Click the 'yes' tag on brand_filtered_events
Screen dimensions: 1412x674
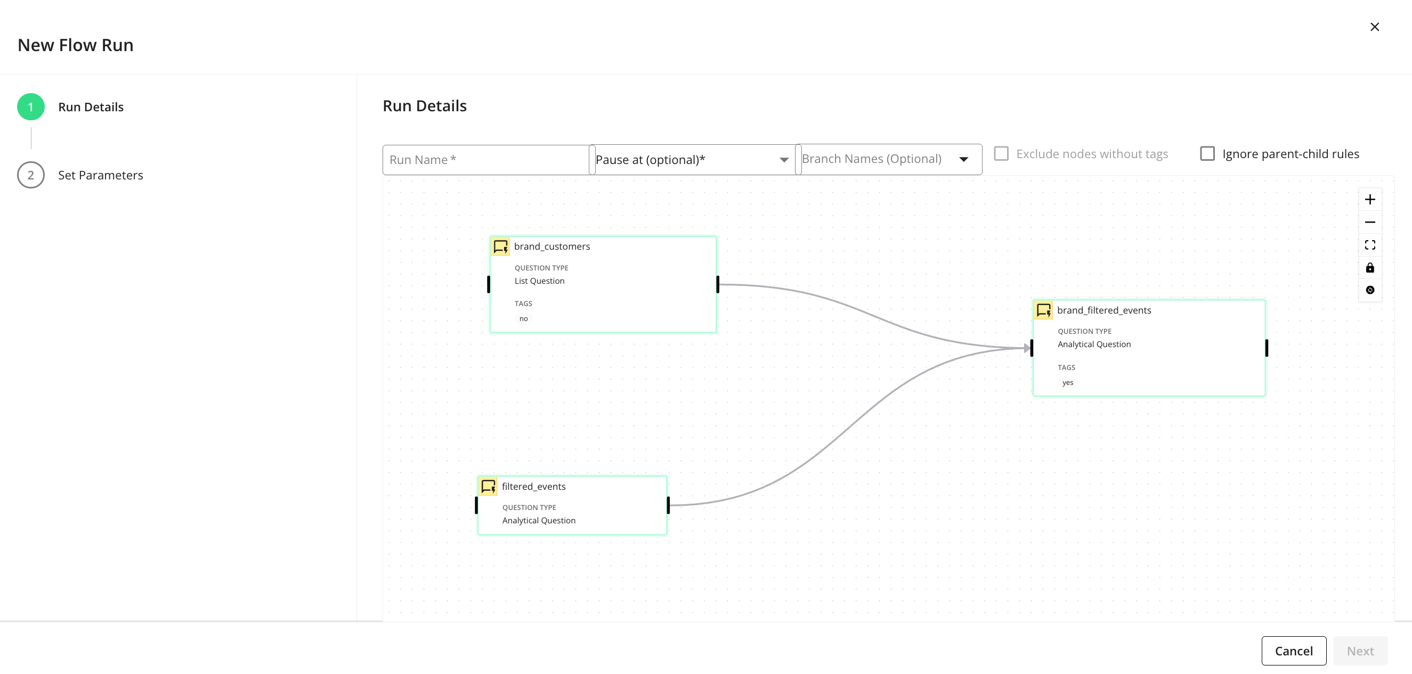1067,383
